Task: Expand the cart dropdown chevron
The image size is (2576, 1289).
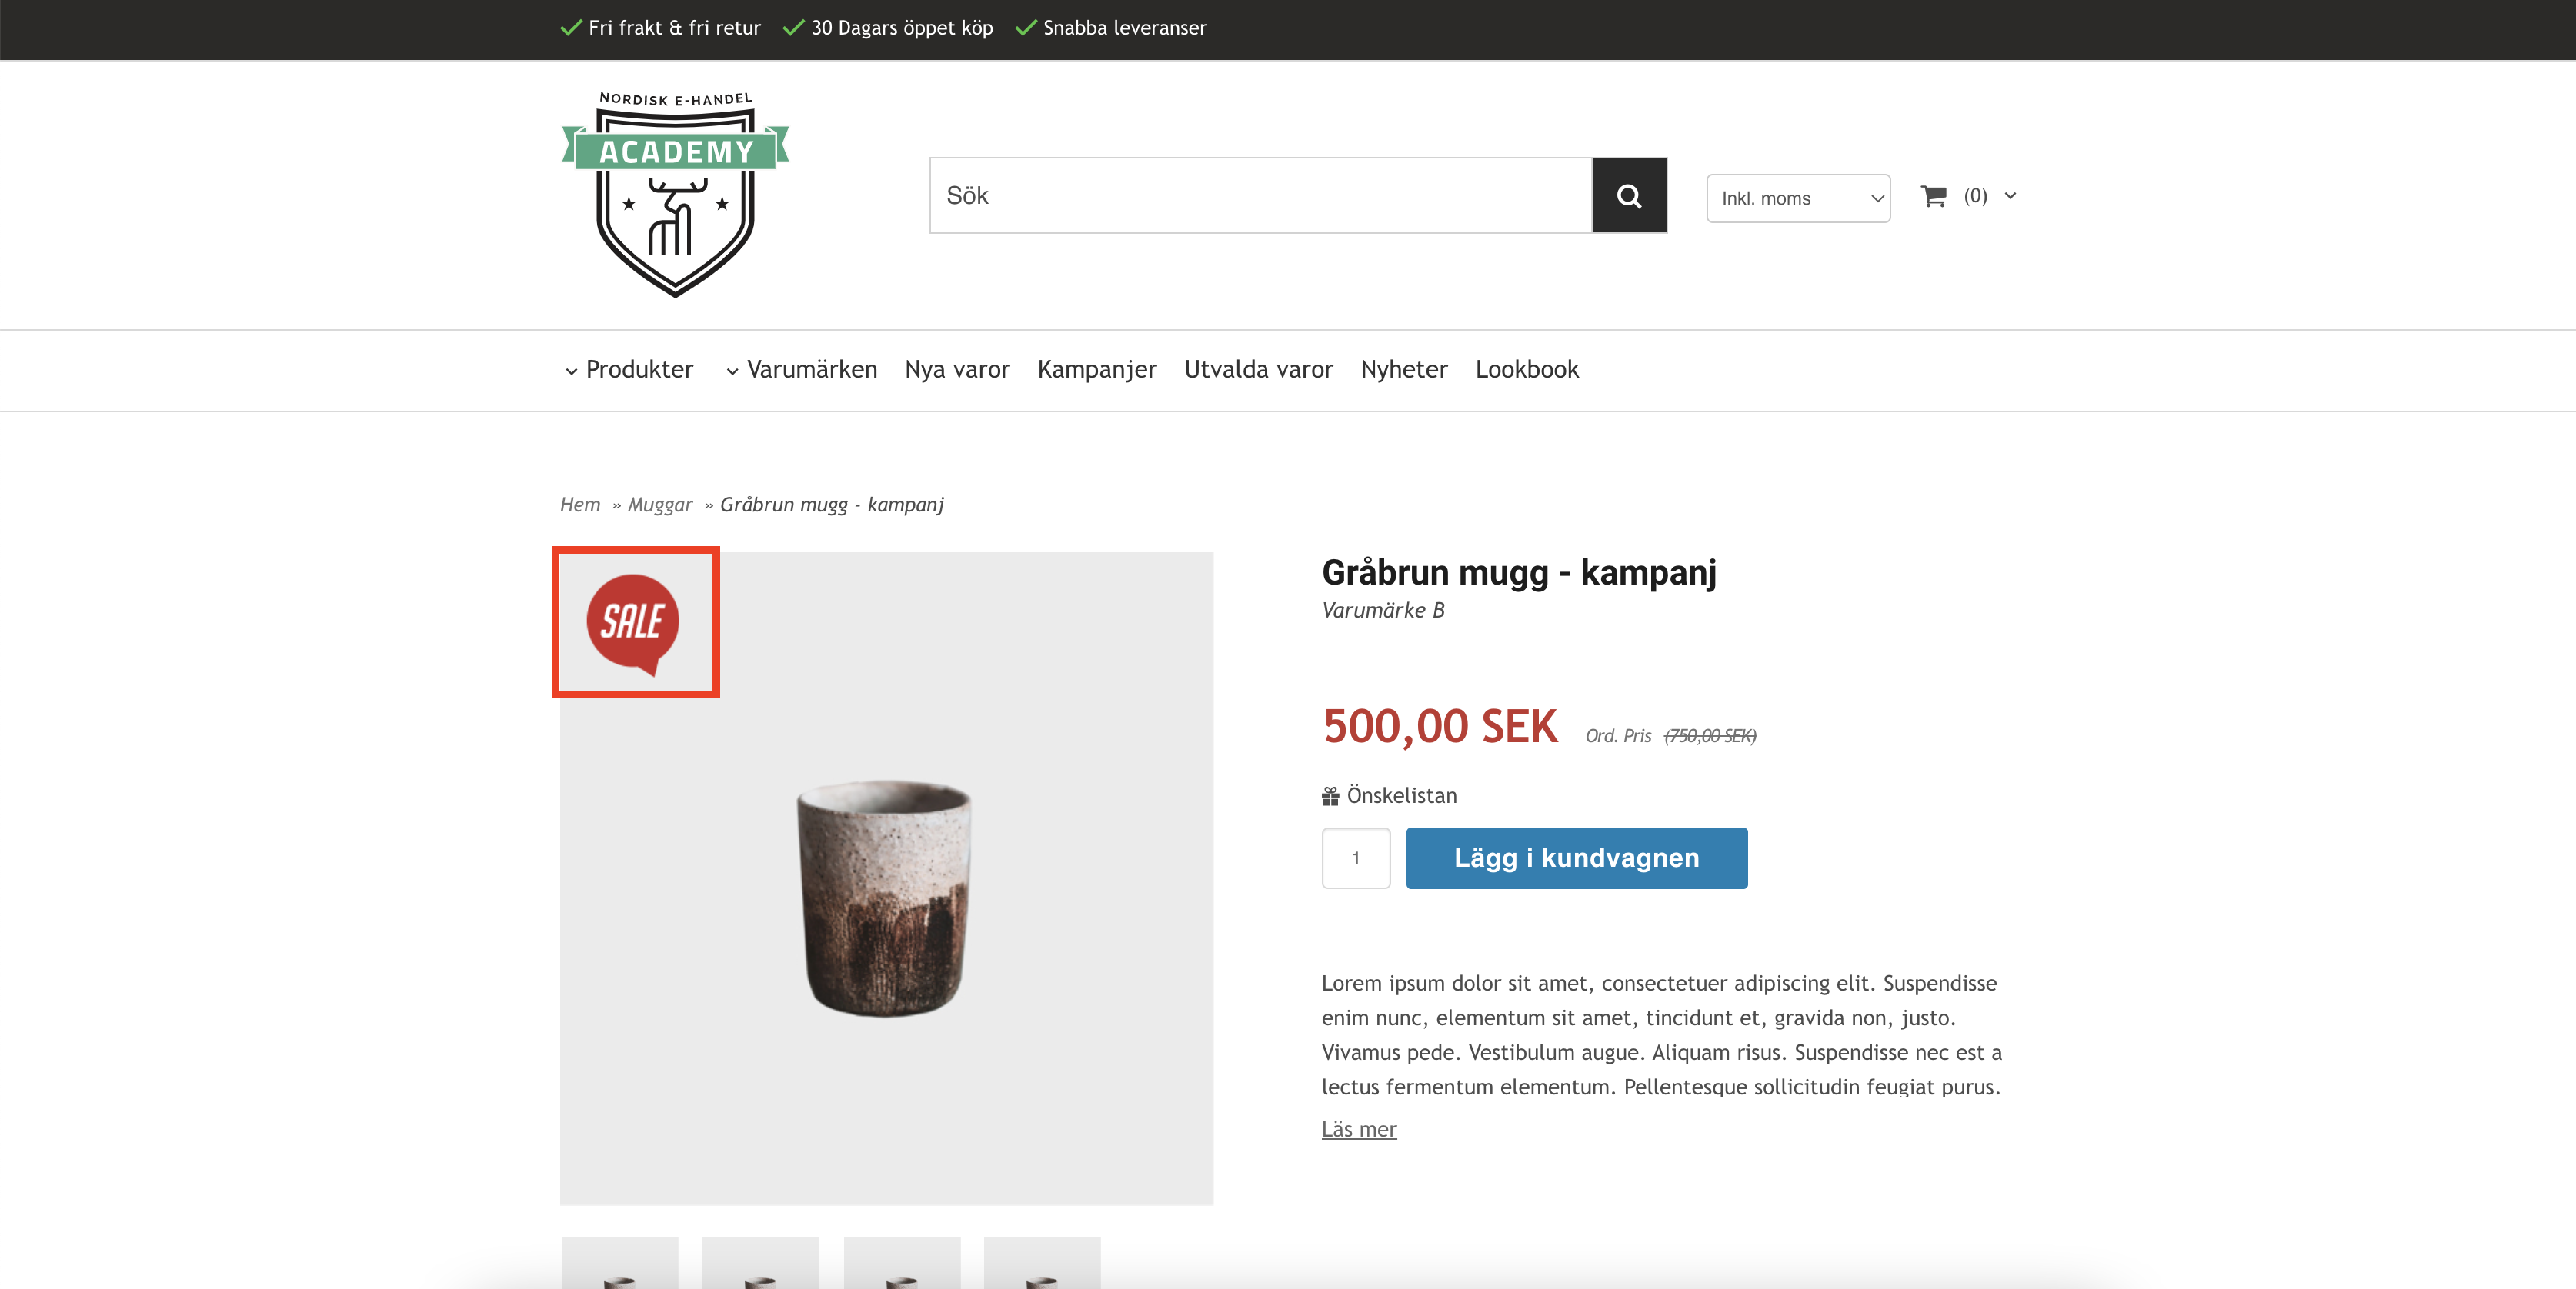Action: [2010, 196]
